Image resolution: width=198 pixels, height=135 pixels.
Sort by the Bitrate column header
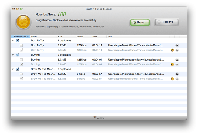[83, 37]
